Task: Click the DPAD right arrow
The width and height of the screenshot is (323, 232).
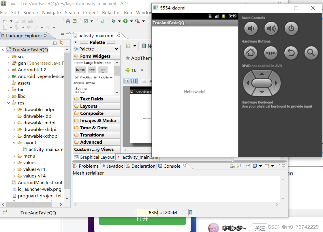Action: click(276, 83)
